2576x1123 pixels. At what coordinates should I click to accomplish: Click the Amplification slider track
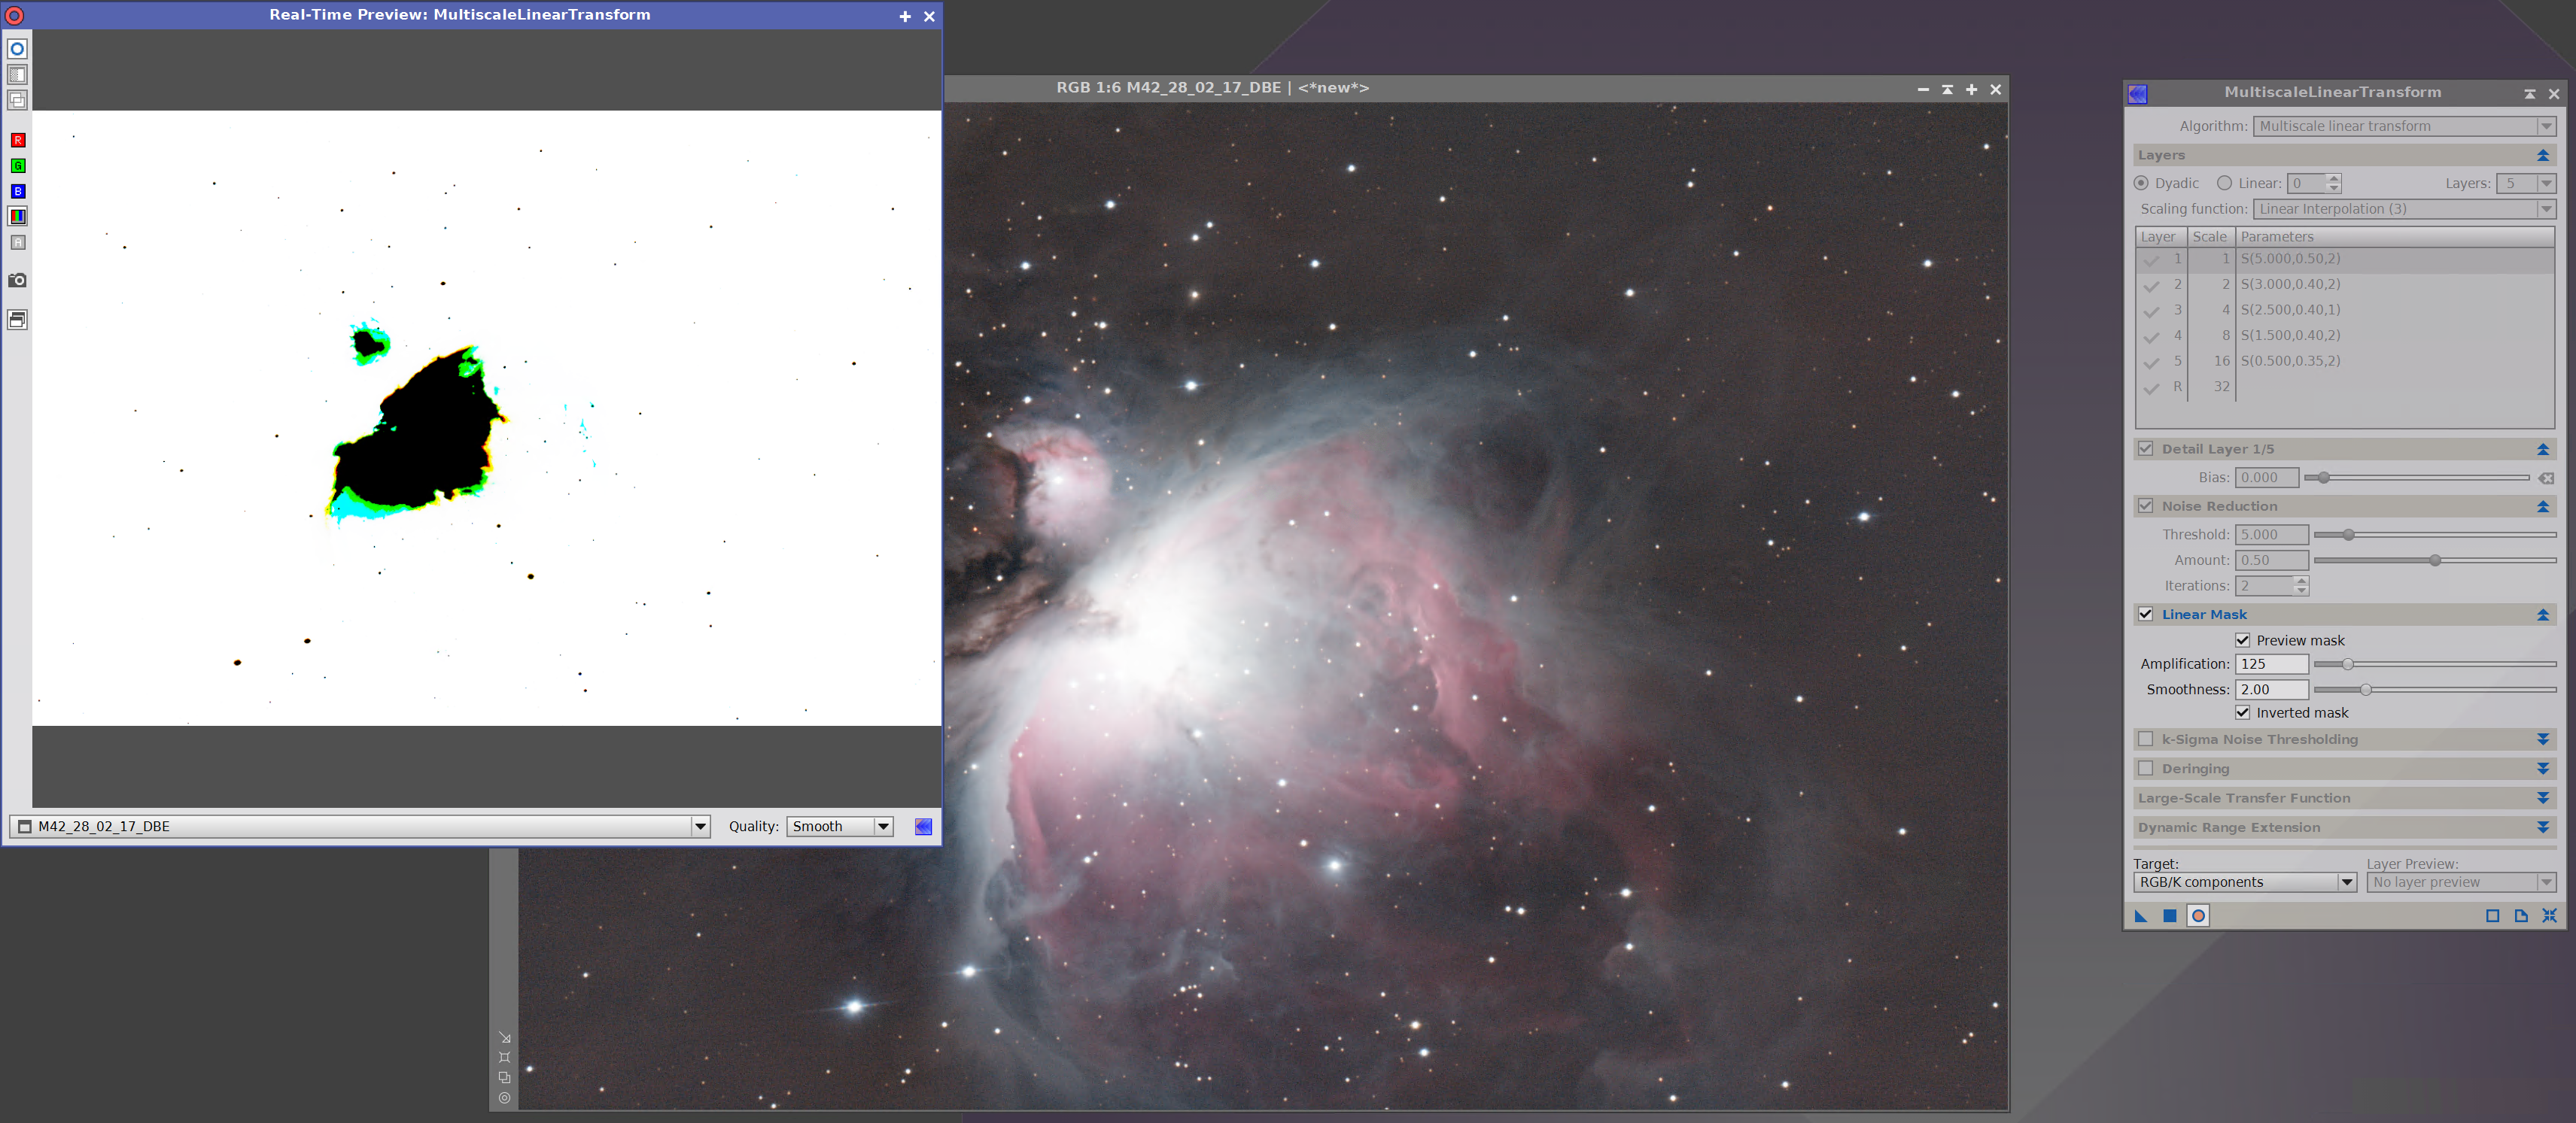[x=2435, y=664]
